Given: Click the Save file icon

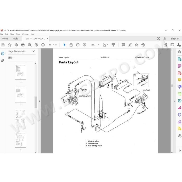Looking at the screenshot, I should (x=3, y=45).
